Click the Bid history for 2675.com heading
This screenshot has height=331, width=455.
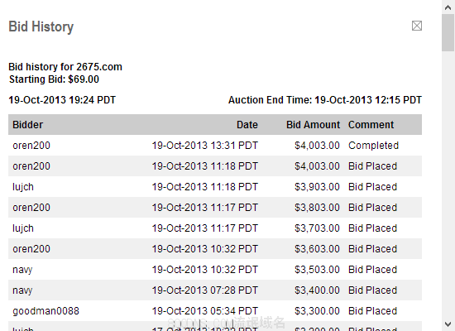(65, 67)
